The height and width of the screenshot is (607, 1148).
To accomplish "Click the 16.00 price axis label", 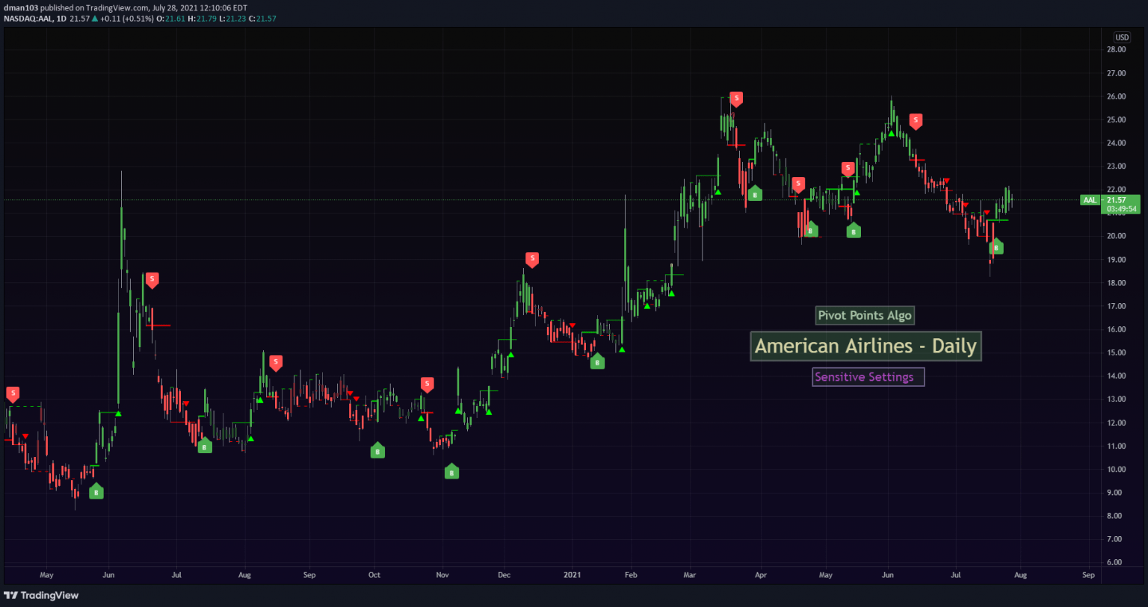I will point(1117,329).
